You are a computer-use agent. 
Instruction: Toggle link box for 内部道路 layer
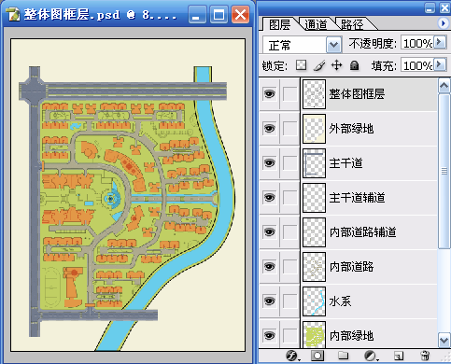coord(290,266)
